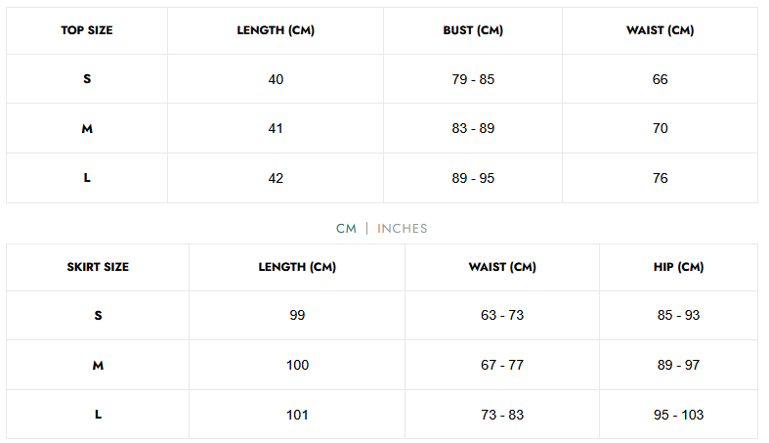769x443 pixels.
Task: Select bust value 79 - 85
Action: click(x=473, y=79)
